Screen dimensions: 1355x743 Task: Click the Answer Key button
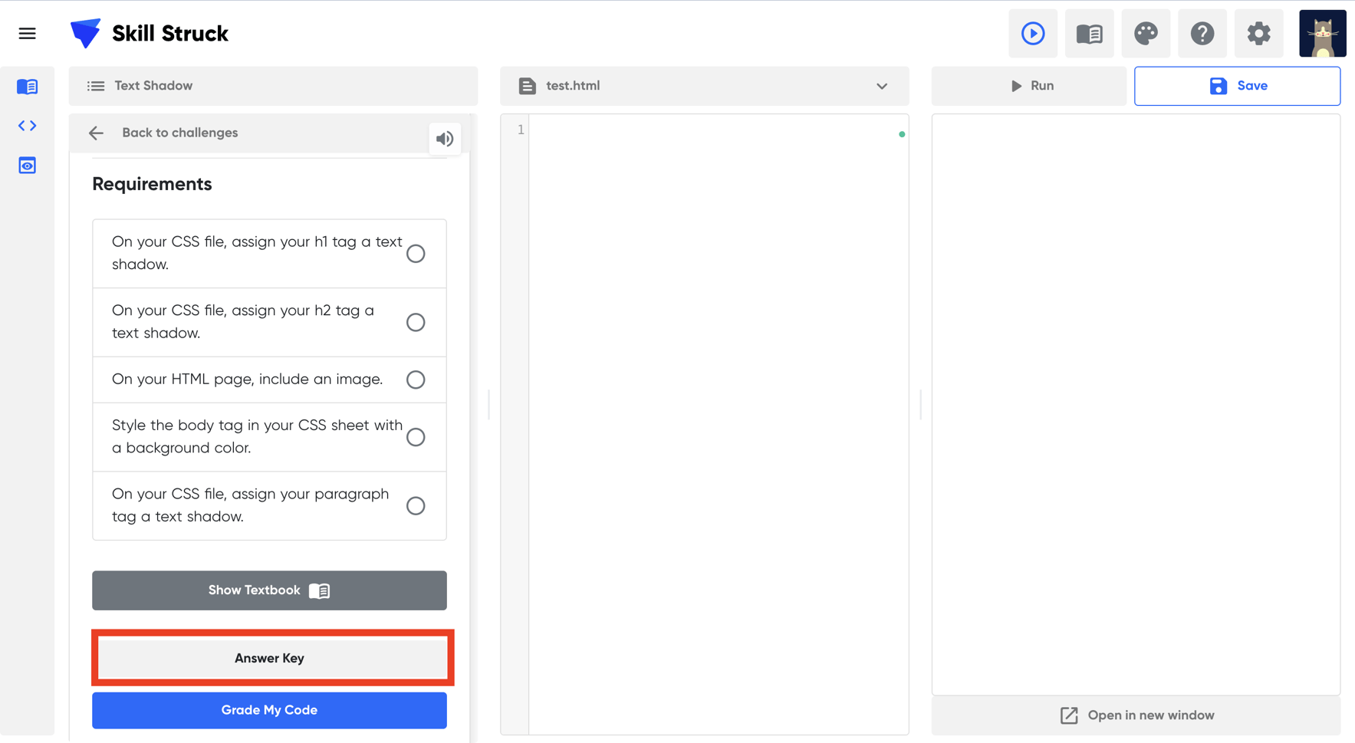coord(270,658)
